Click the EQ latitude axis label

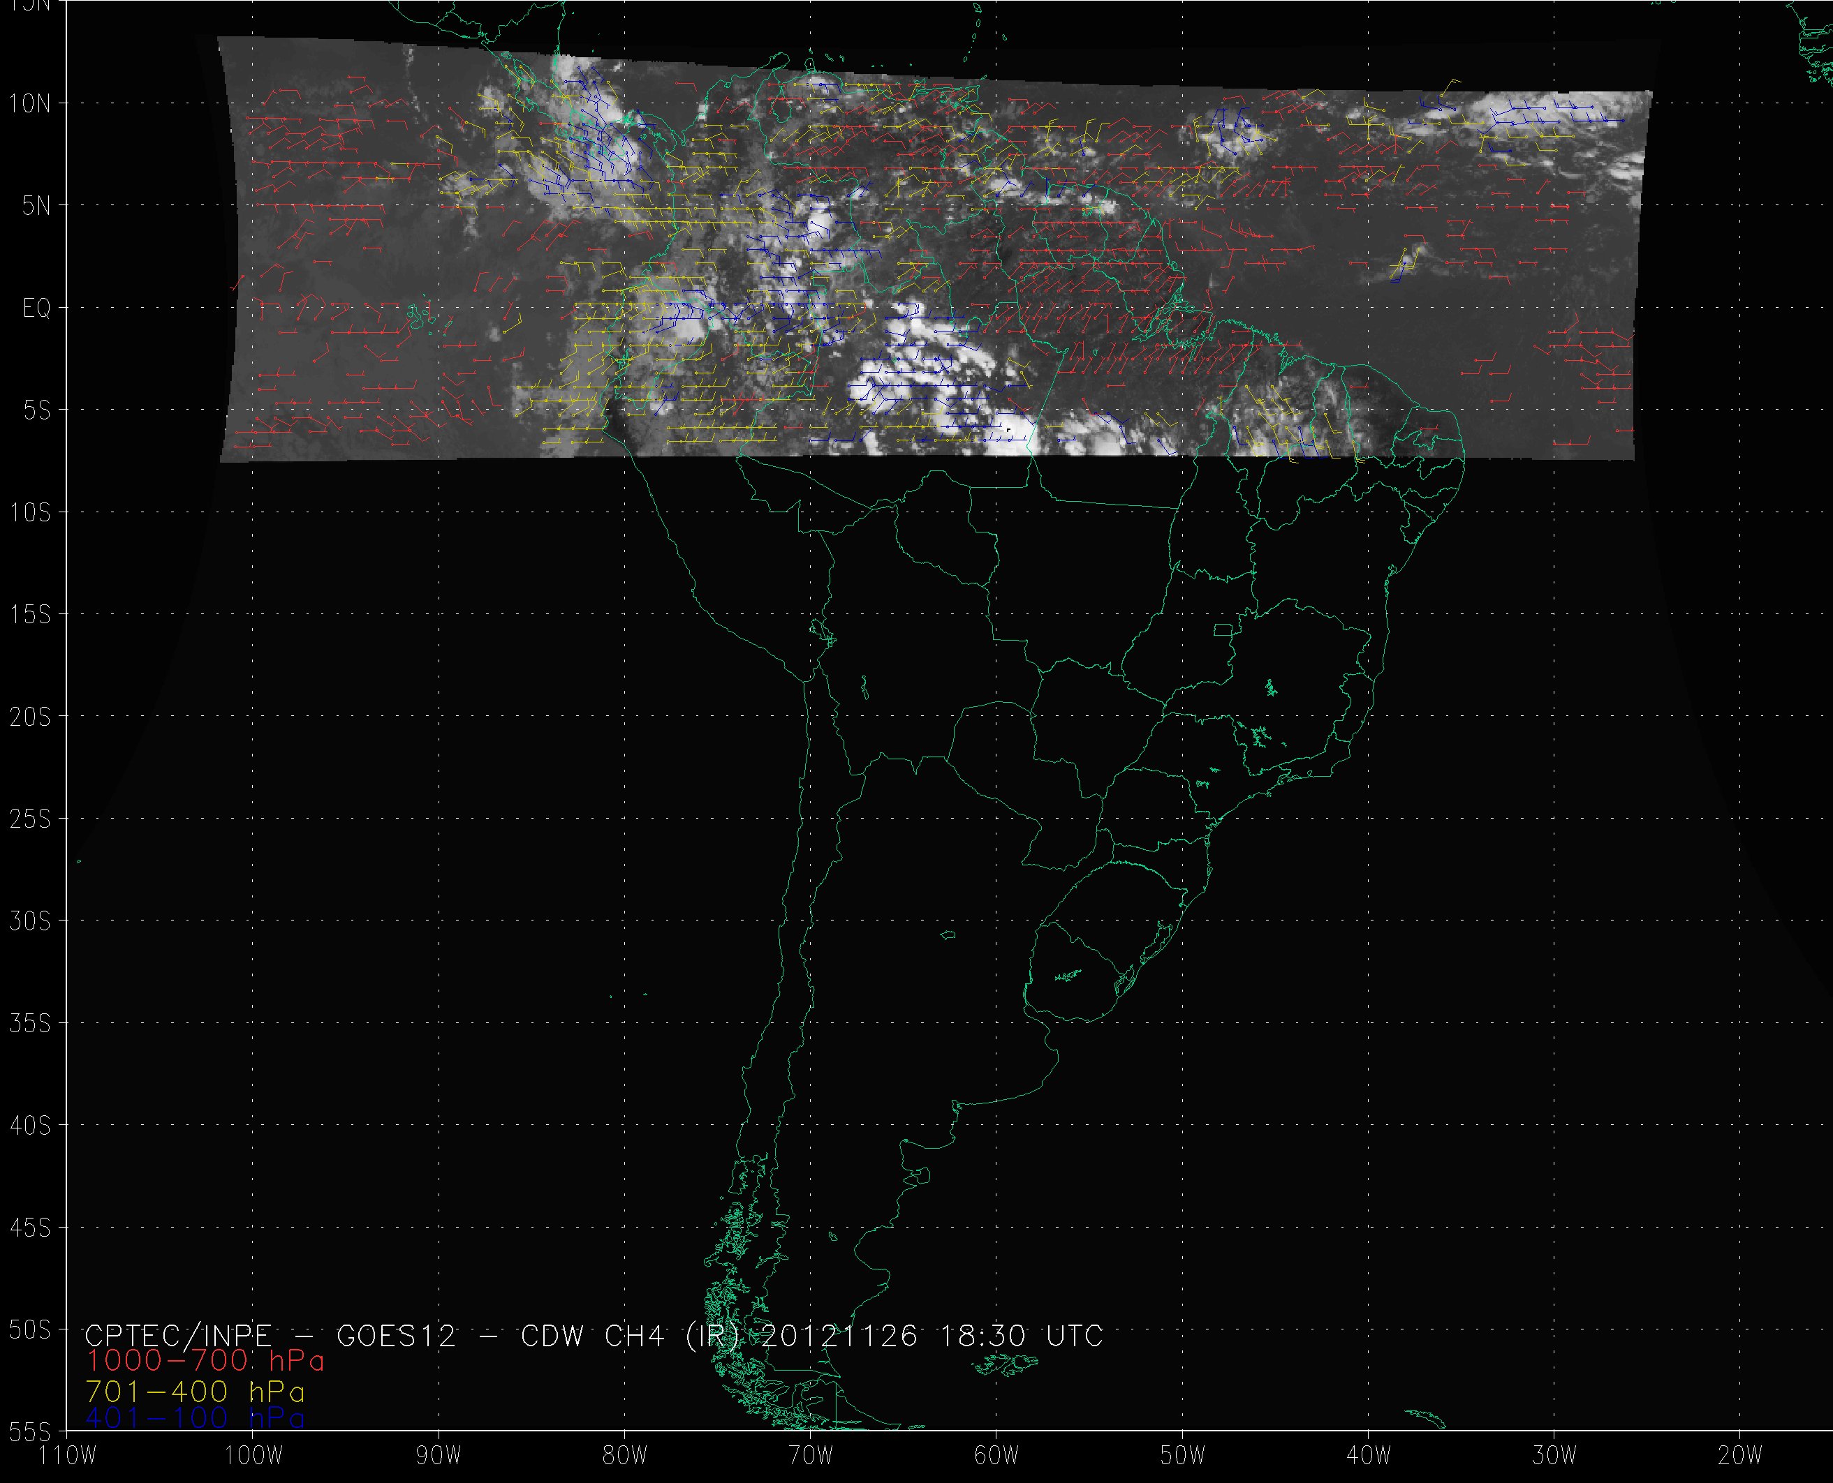click(x=37, y=308)
